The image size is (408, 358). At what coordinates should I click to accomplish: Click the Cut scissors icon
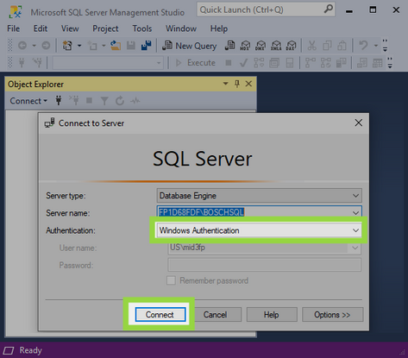point(312,46)
